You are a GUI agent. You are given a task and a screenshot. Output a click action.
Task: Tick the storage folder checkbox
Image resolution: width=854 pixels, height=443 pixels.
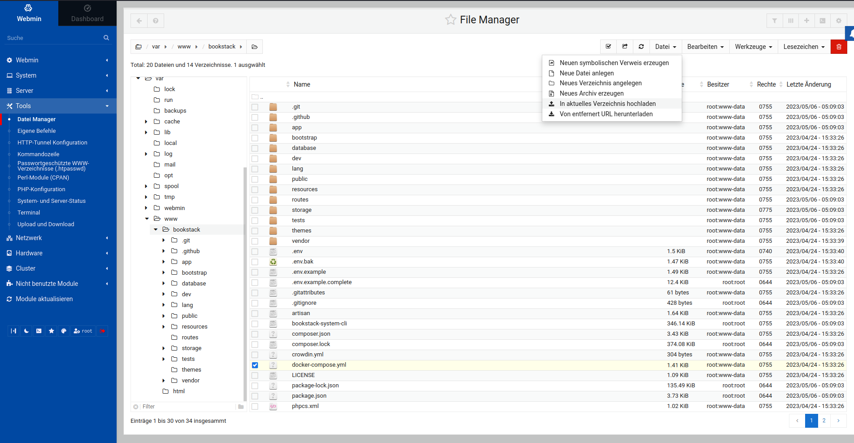(255, 210)
